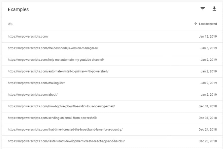Screen dimensions: 223x149
Task: Click the Jan 12, 2019 date cell
Action: click(x=208, y=37)
